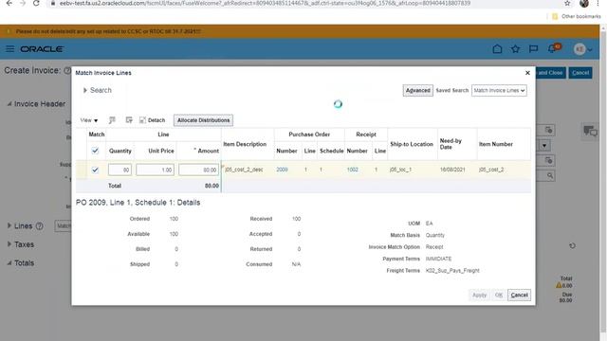Click the Lines help question icon
The width and height of the screenshot is (607, 341).
point(39,226)
